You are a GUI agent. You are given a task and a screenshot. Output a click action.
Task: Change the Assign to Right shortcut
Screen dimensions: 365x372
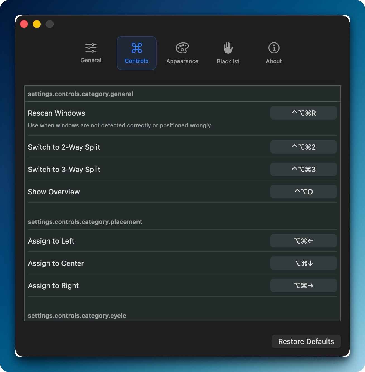pyautogui.click(x=303, y=285)
